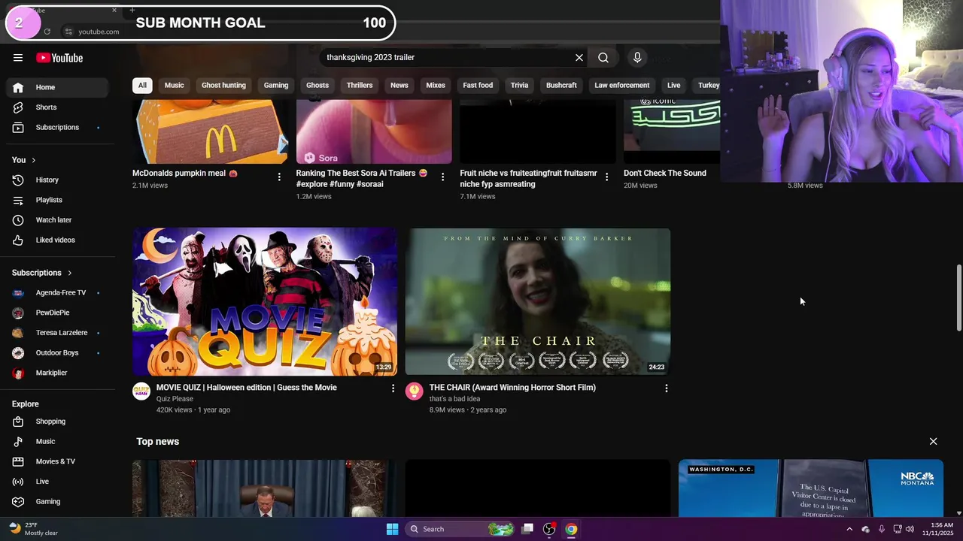
Task: Open MOVIE QUIZ Halloween edition title link
Action: (247, 388)
